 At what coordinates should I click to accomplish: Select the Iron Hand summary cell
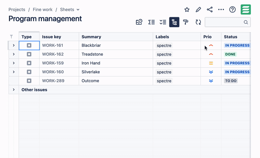[116, 63]
